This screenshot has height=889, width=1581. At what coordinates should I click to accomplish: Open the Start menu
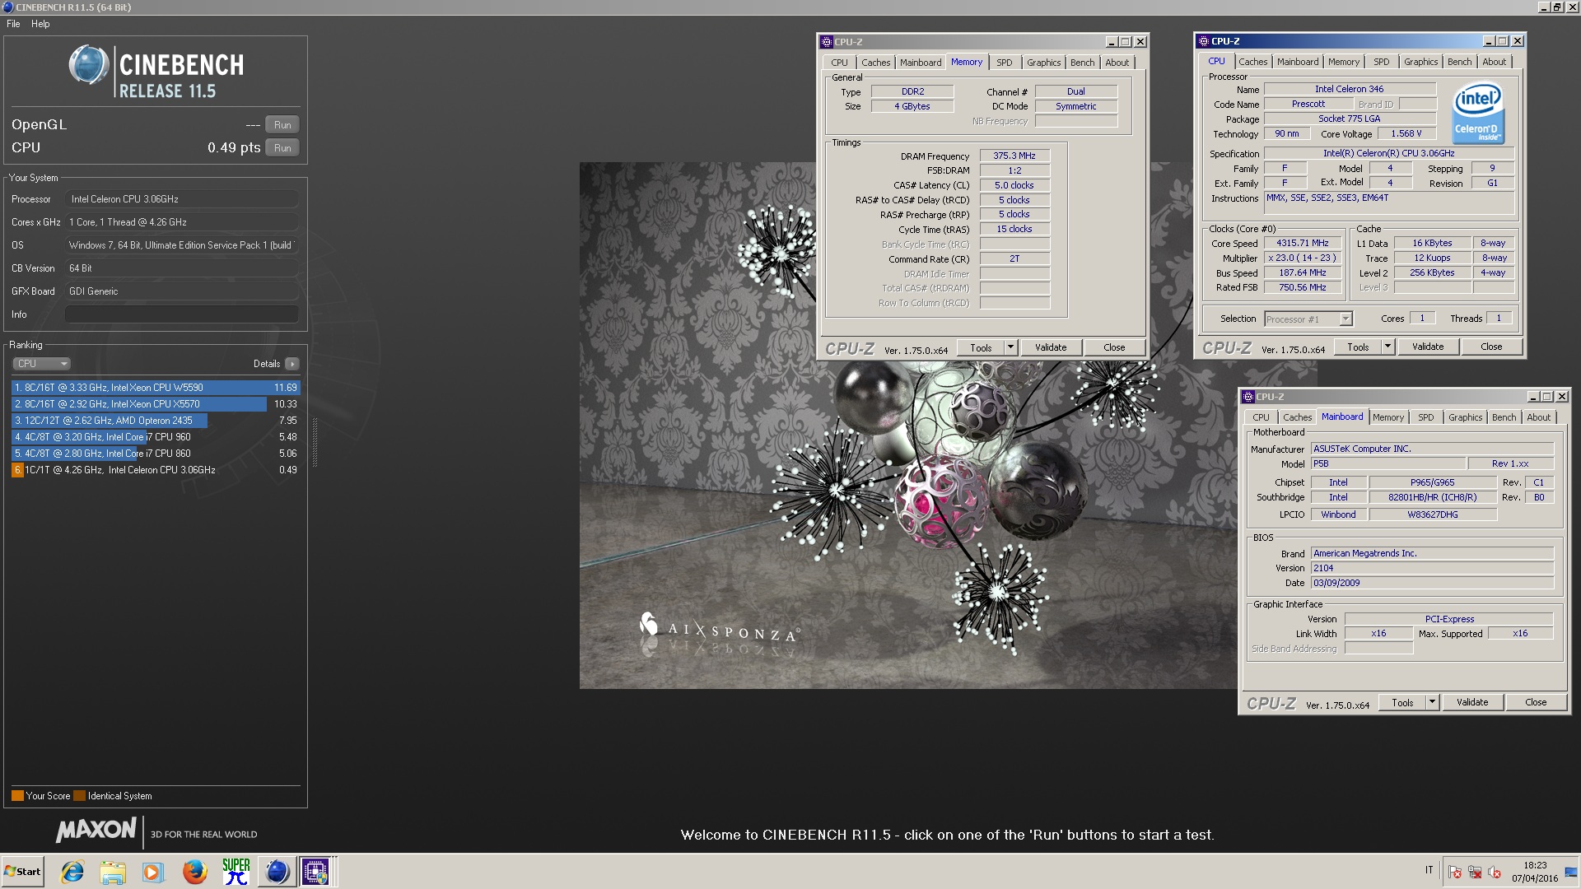[22, 872]
